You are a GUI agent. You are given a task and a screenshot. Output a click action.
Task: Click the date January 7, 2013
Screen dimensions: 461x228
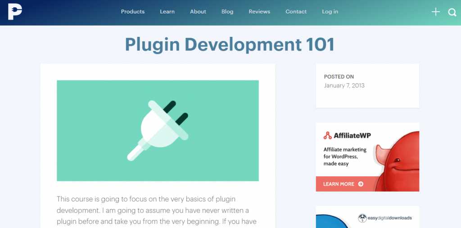pyautogui.click(x=344, y=86)
